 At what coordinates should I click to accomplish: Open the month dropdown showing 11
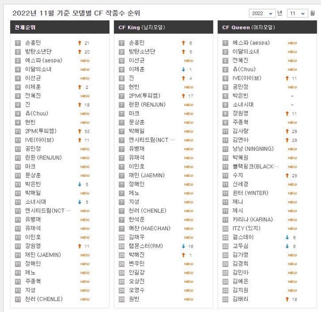tap(297, 14)
